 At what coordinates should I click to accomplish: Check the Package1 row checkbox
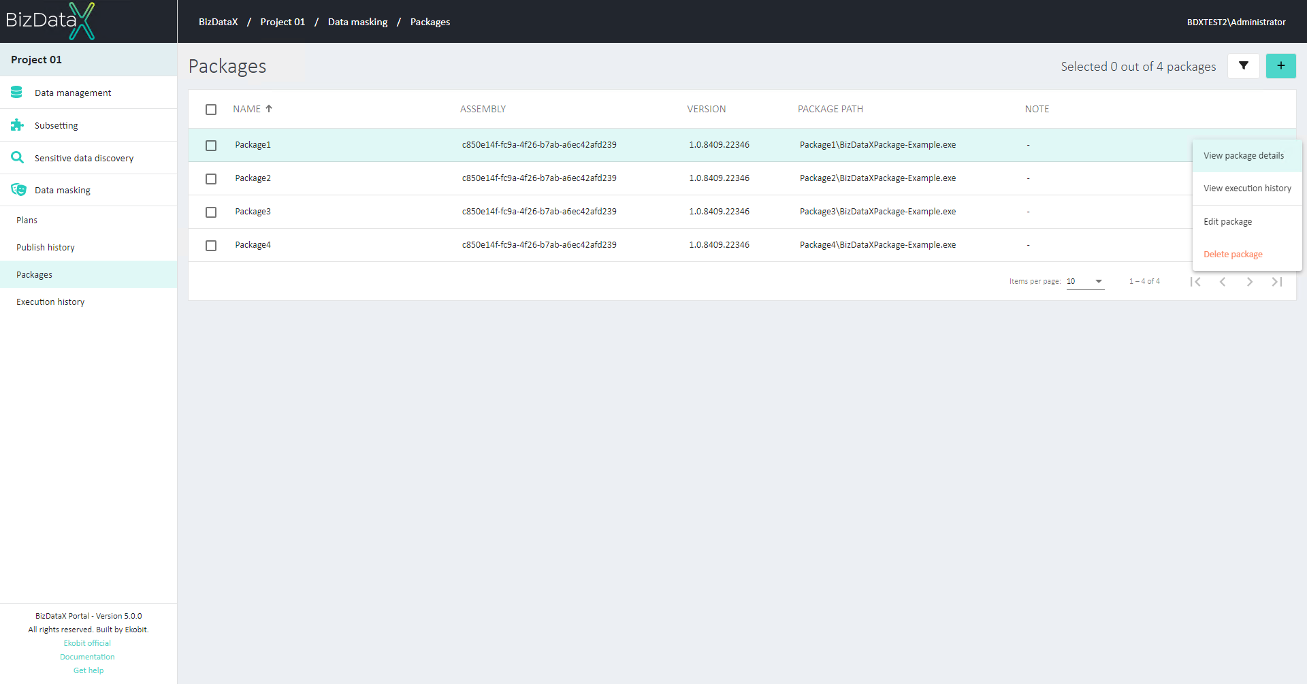211,145
